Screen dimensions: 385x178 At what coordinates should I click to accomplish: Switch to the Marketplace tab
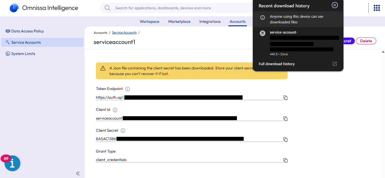point(179,22)
